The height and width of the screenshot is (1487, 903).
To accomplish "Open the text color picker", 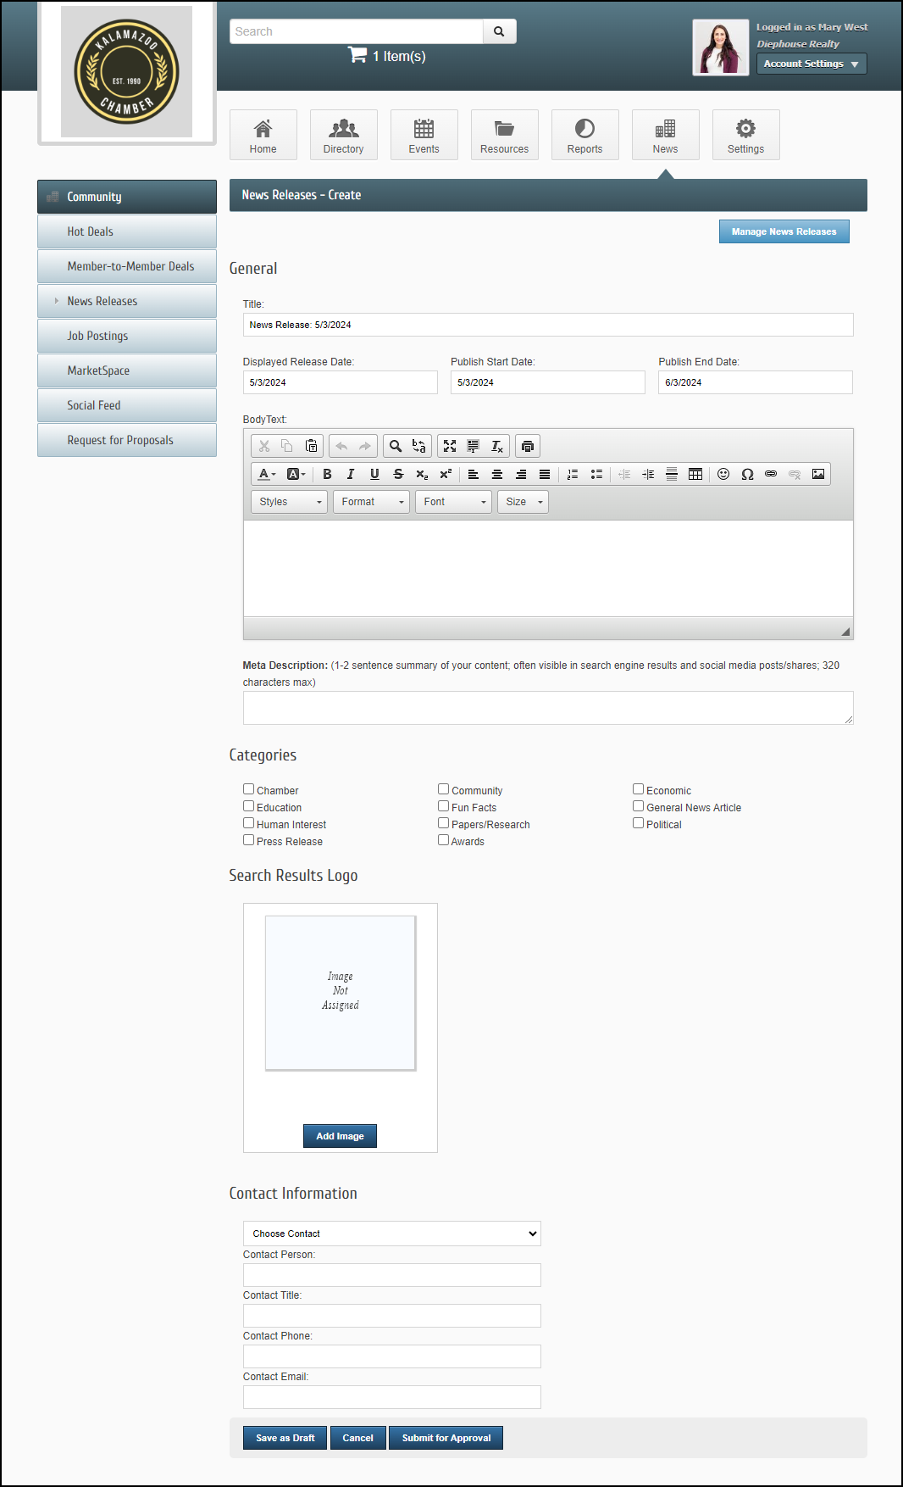I will 267,474.
